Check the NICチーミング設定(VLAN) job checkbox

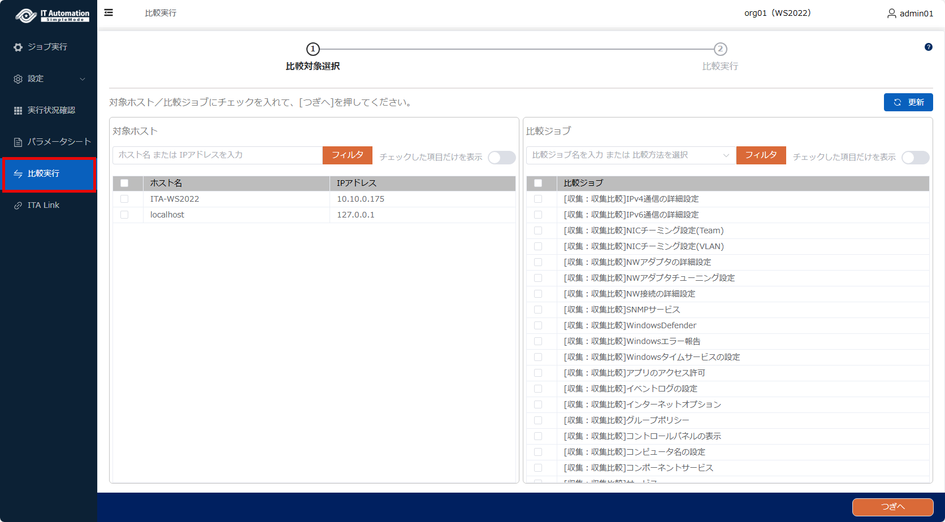click(538, 246)
